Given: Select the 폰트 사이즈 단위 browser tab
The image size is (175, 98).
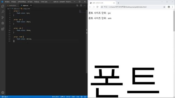Looking at the screenshot, I should [102, 3].
